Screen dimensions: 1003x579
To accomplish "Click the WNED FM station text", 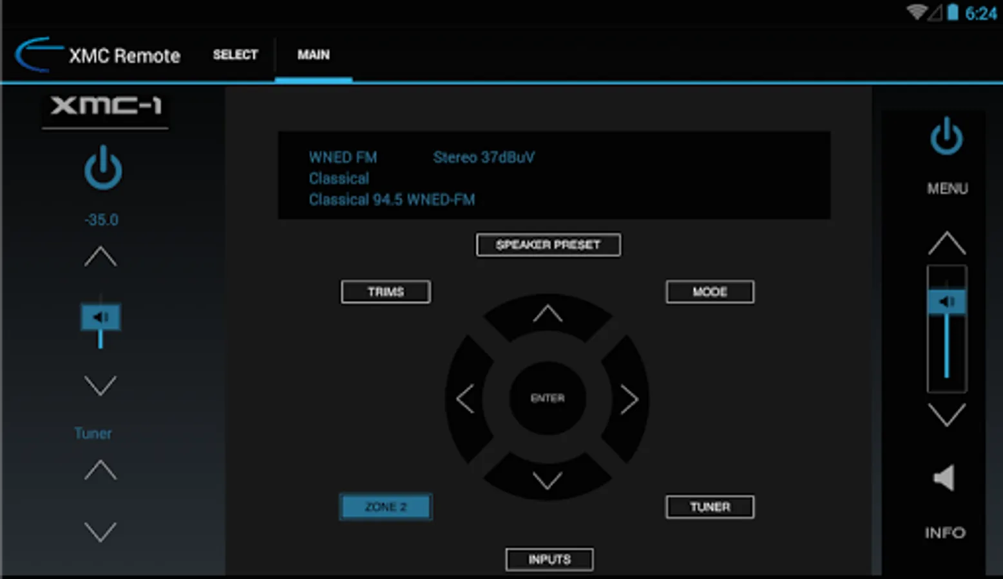I will [343, 158].
